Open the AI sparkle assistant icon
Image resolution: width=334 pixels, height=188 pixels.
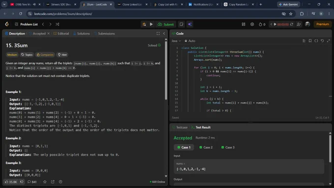190,24
